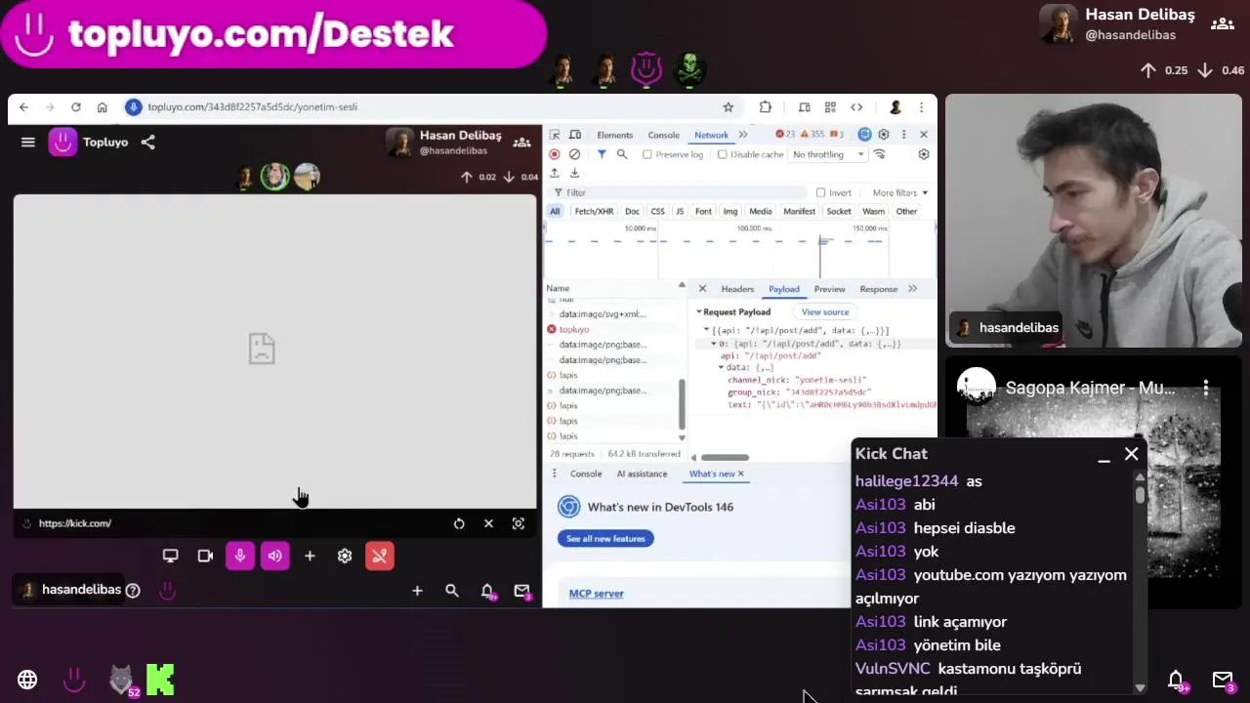
Task: Open messages envelope inside browser page
Action: pos(522,591)
